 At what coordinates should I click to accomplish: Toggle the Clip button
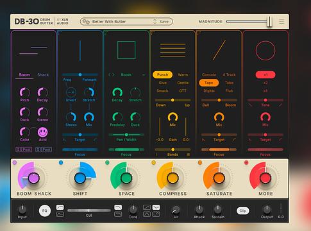(x=243, y=210)
